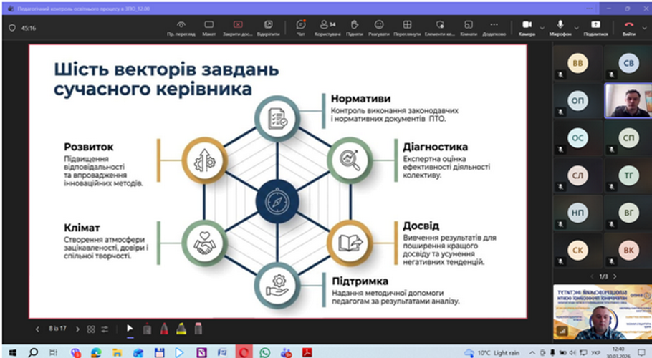Toggle the Камера camera on or off

(x=527, y=27)
